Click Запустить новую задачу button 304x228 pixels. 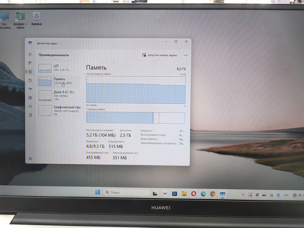(x=160, y=55)
